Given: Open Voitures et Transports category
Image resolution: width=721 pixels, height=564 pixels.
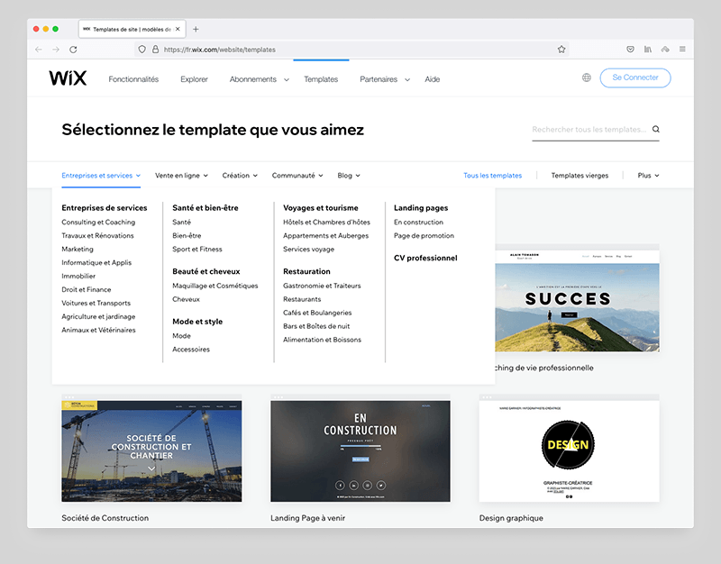Looking at the screenshot, I should pyautogui.click(x=96, y=303).
